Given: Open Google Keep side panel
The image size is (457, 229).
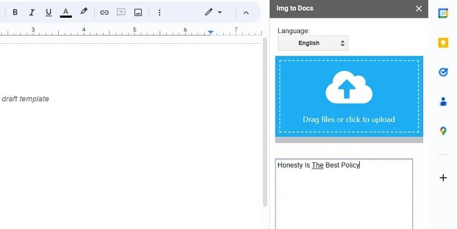Looking at the screenshot, I should (x=443, y=43).
